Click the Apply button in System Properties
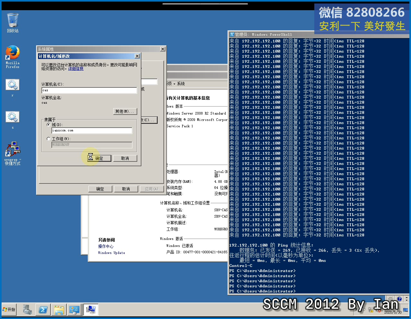 click(152, 189)
